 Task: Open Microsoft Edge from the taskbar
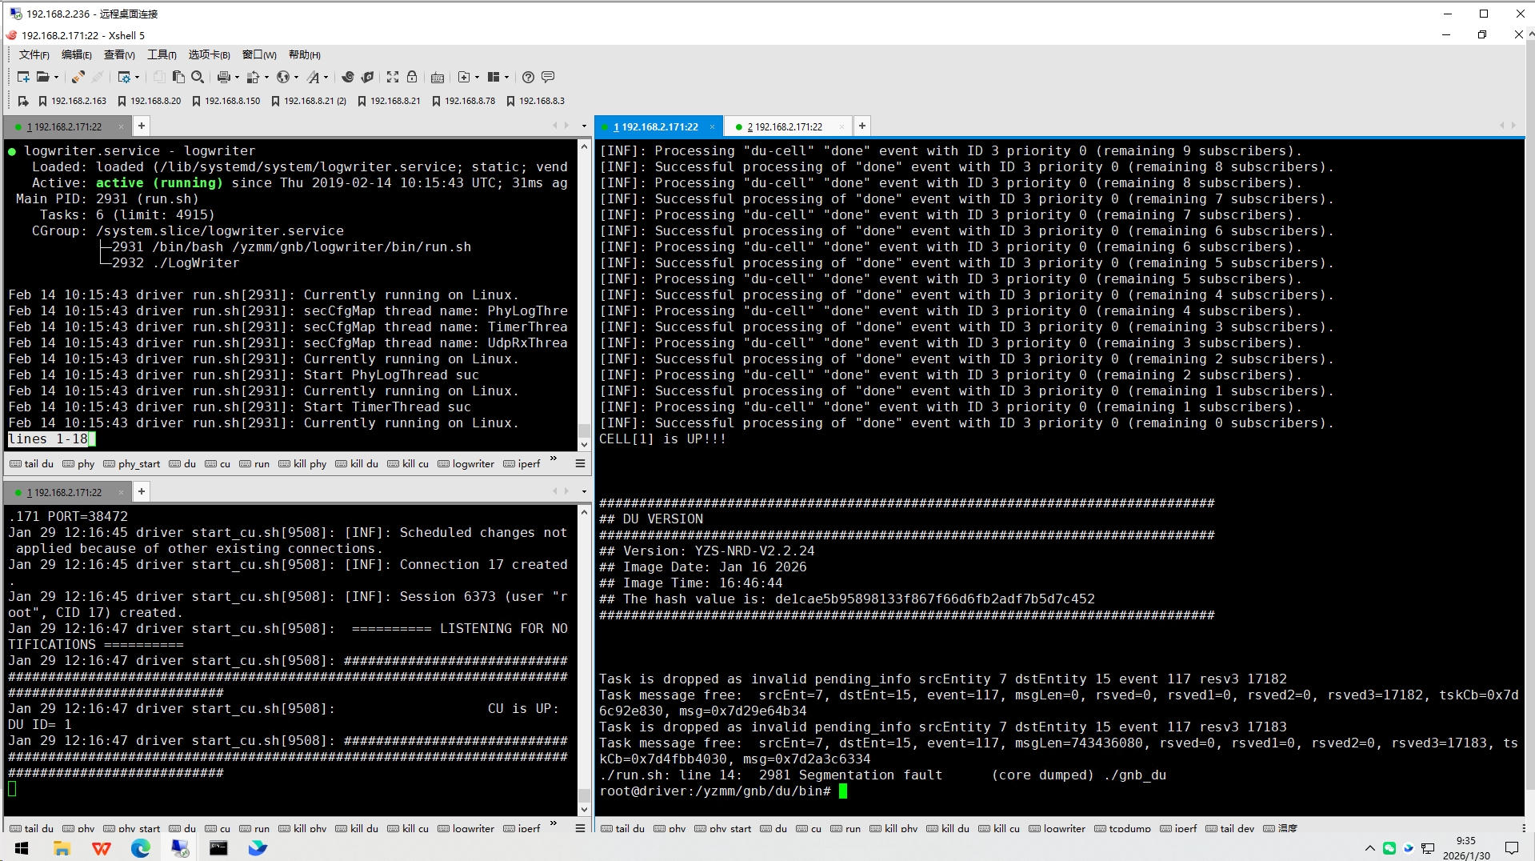[141, 848]
